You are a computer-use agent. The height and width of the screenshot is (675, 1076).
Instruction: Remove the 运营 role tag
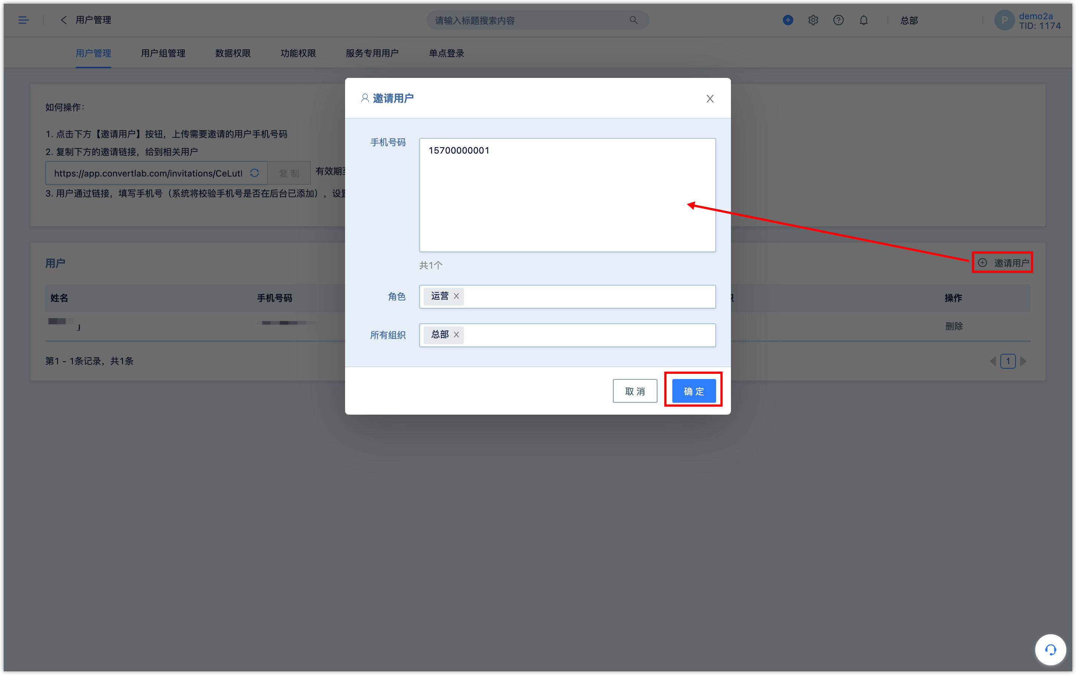pyautogui.click(x=456, y=296)
